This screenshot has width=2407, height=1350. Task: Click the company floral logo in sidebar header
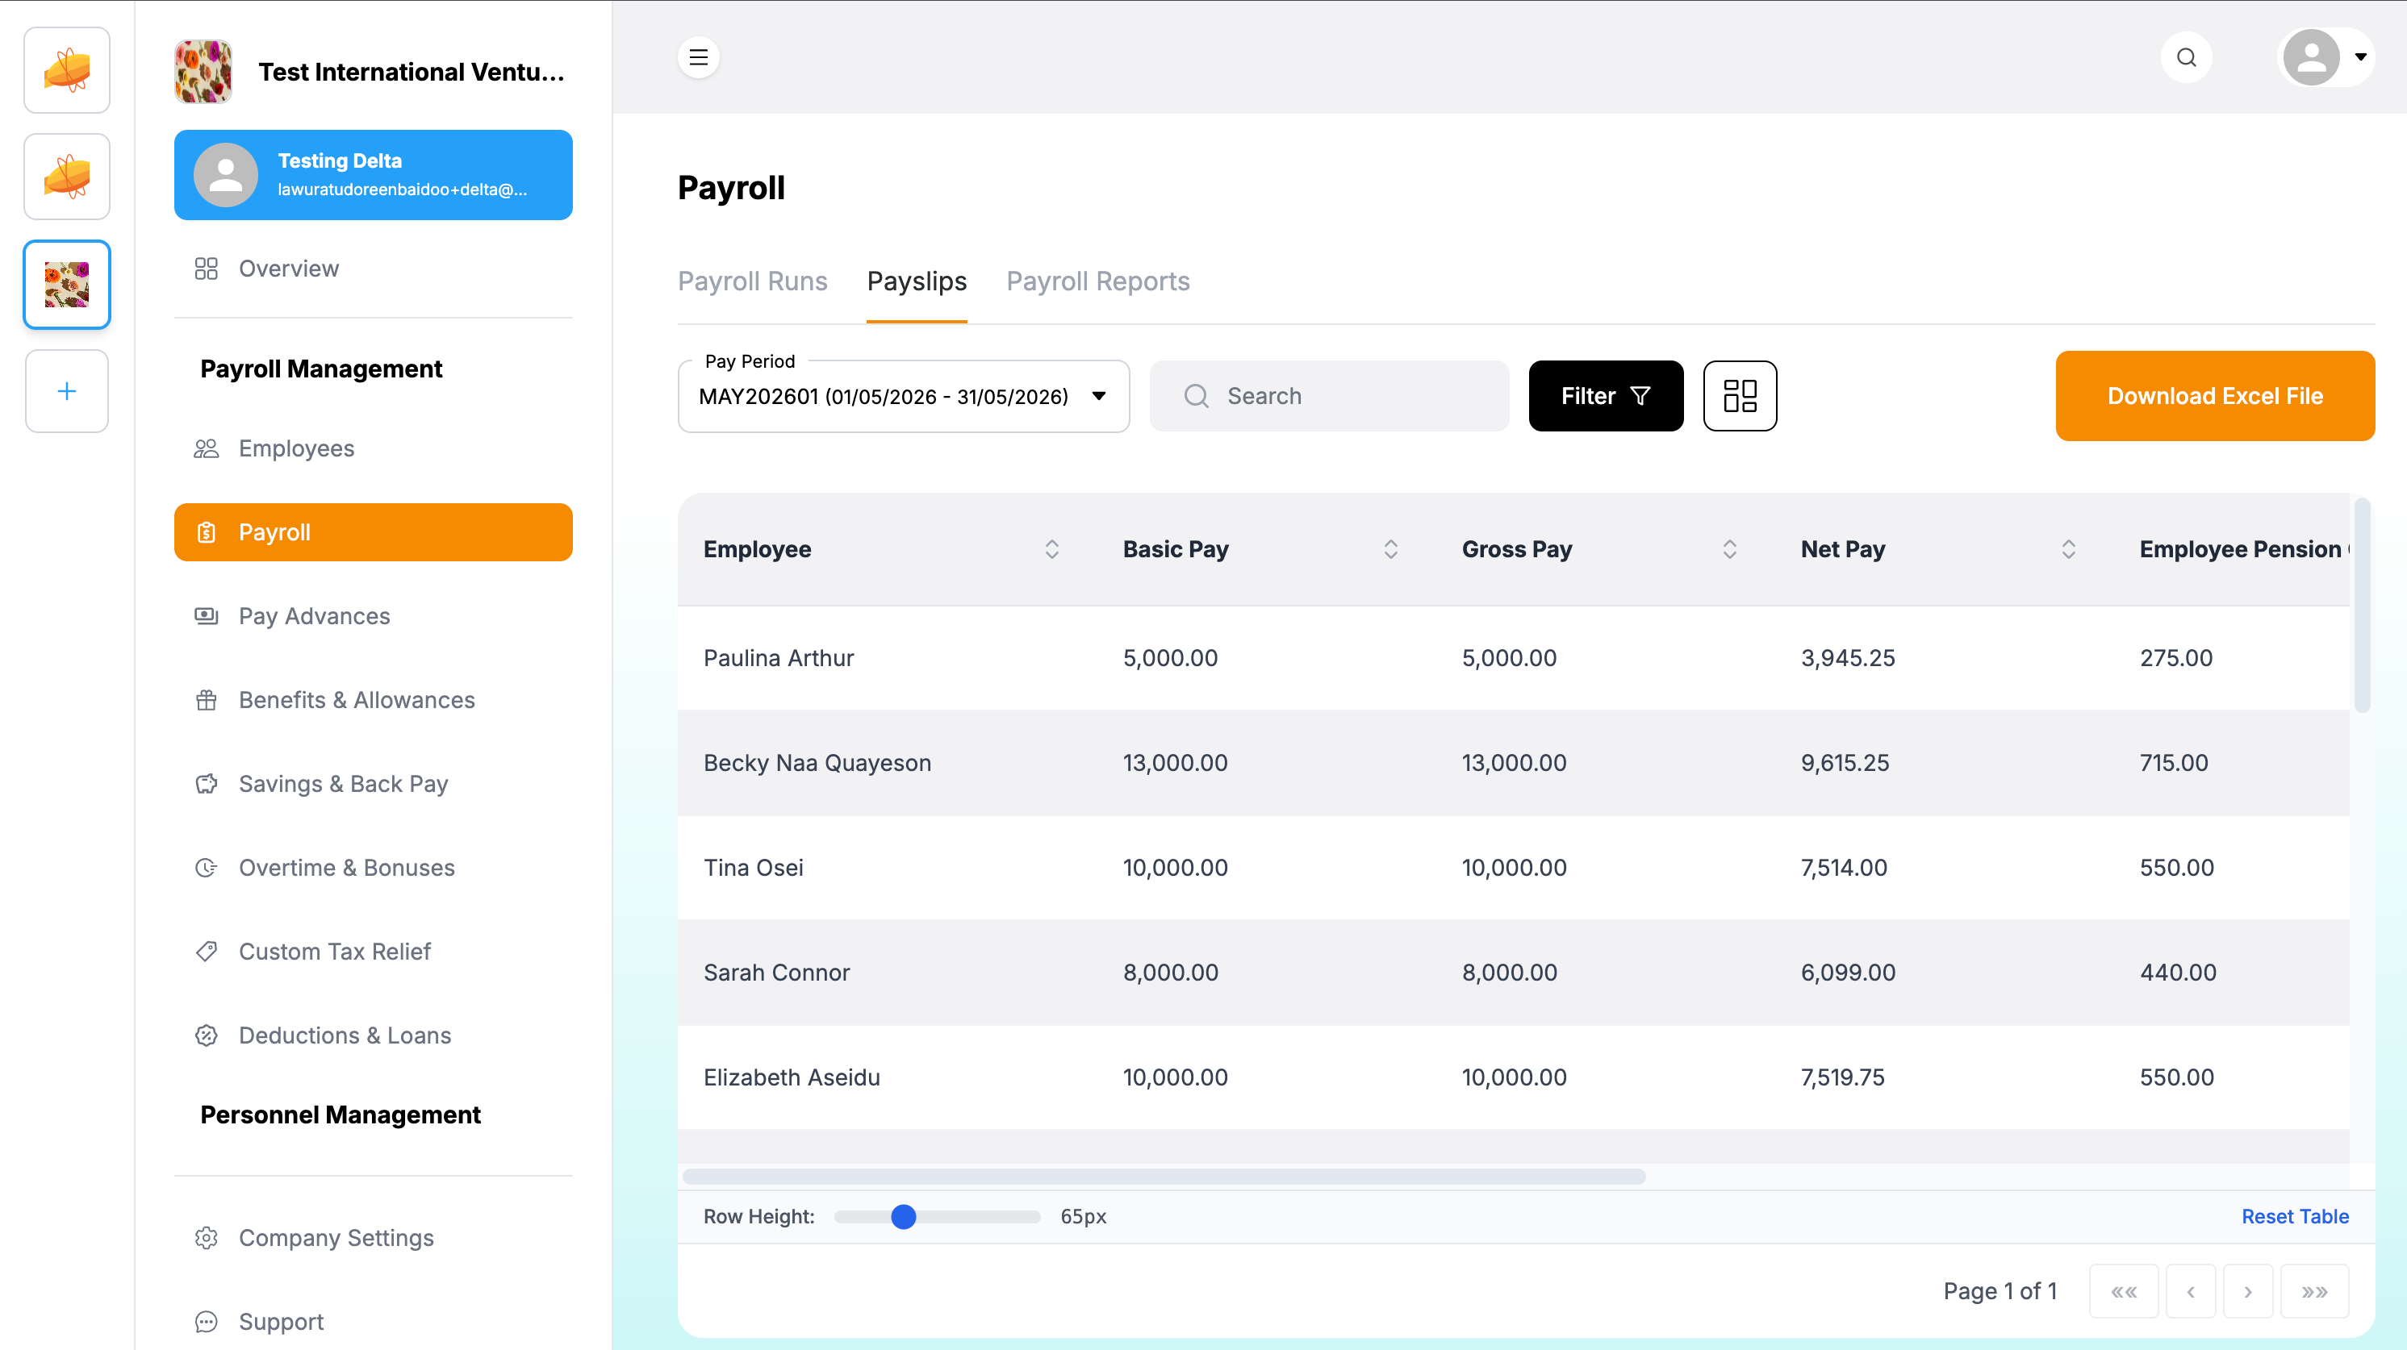(203, 71)
